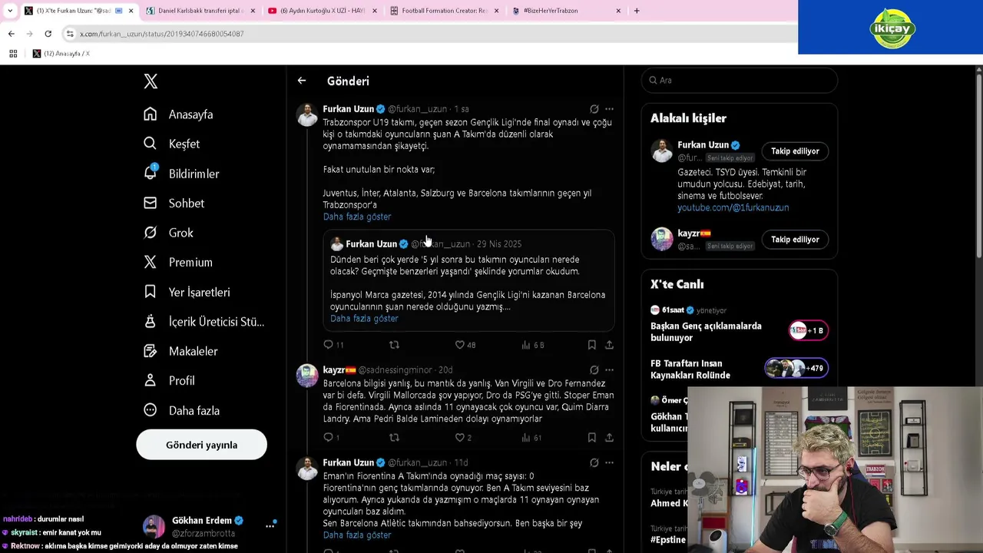Click Grok icon on main Furkan Uzun post
983x553 pixels.
[594, 109]
